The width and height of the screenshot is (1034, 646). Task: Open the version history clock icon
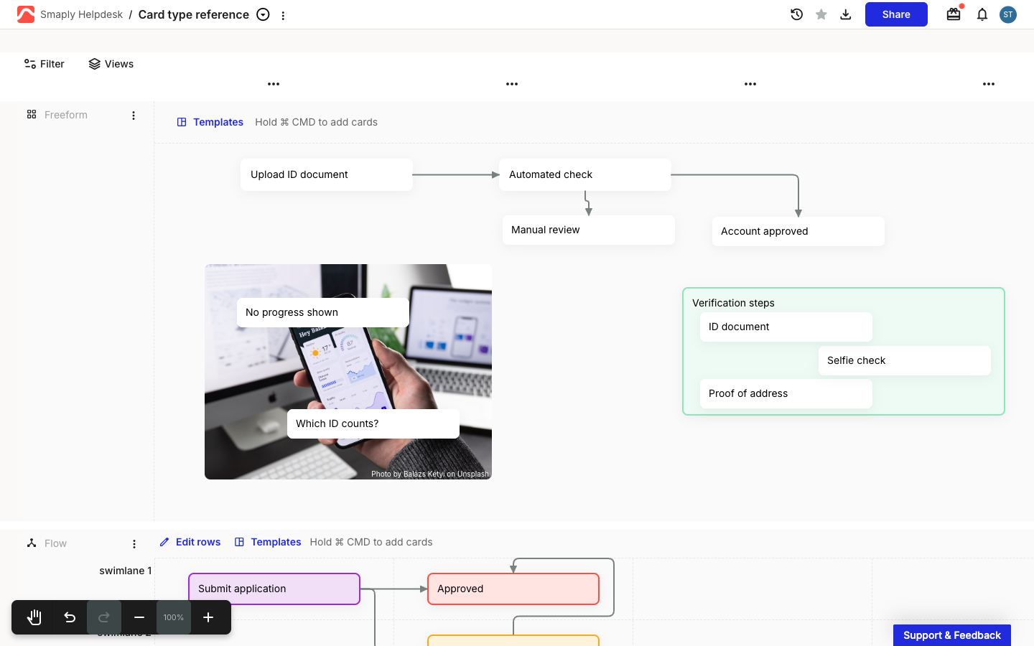796,14
